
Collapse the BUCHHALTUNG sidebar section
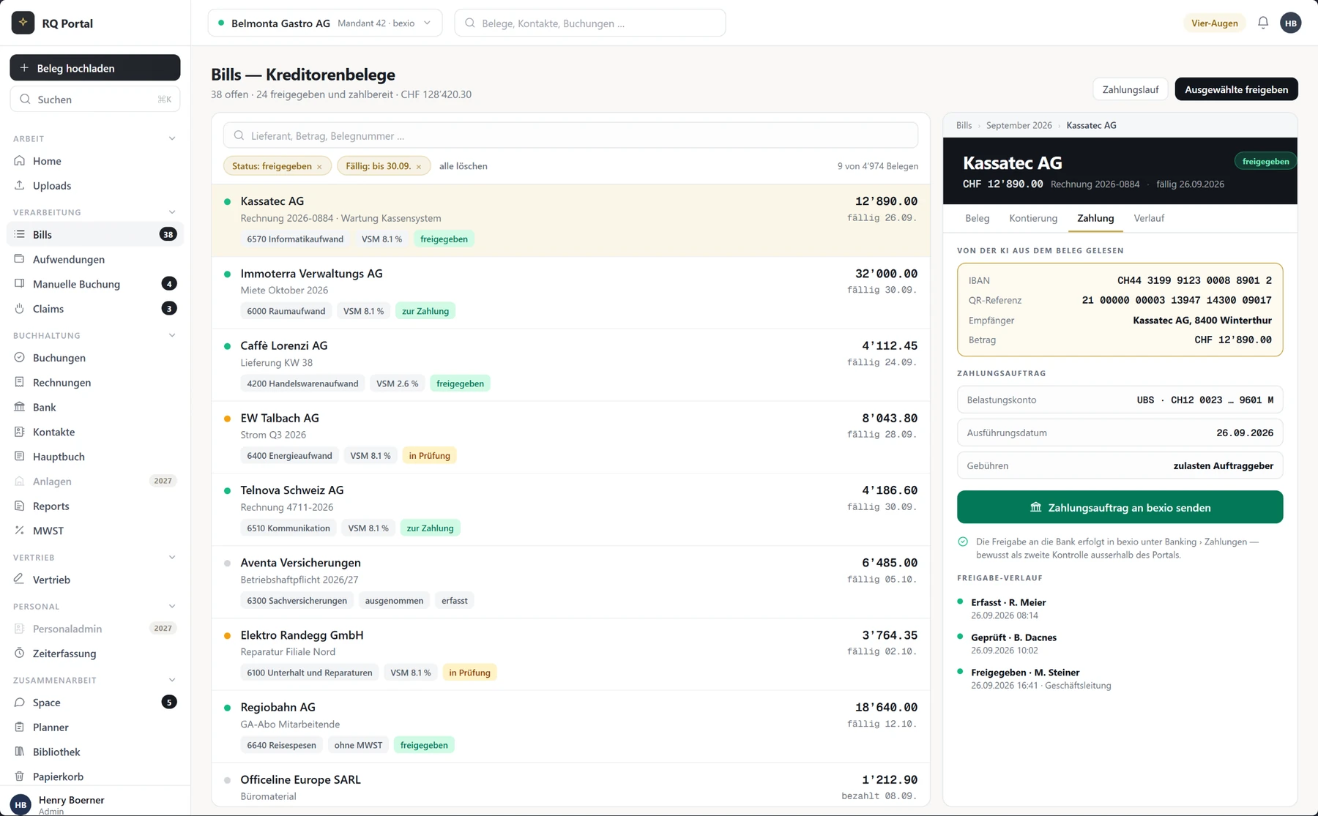point(172,335)
